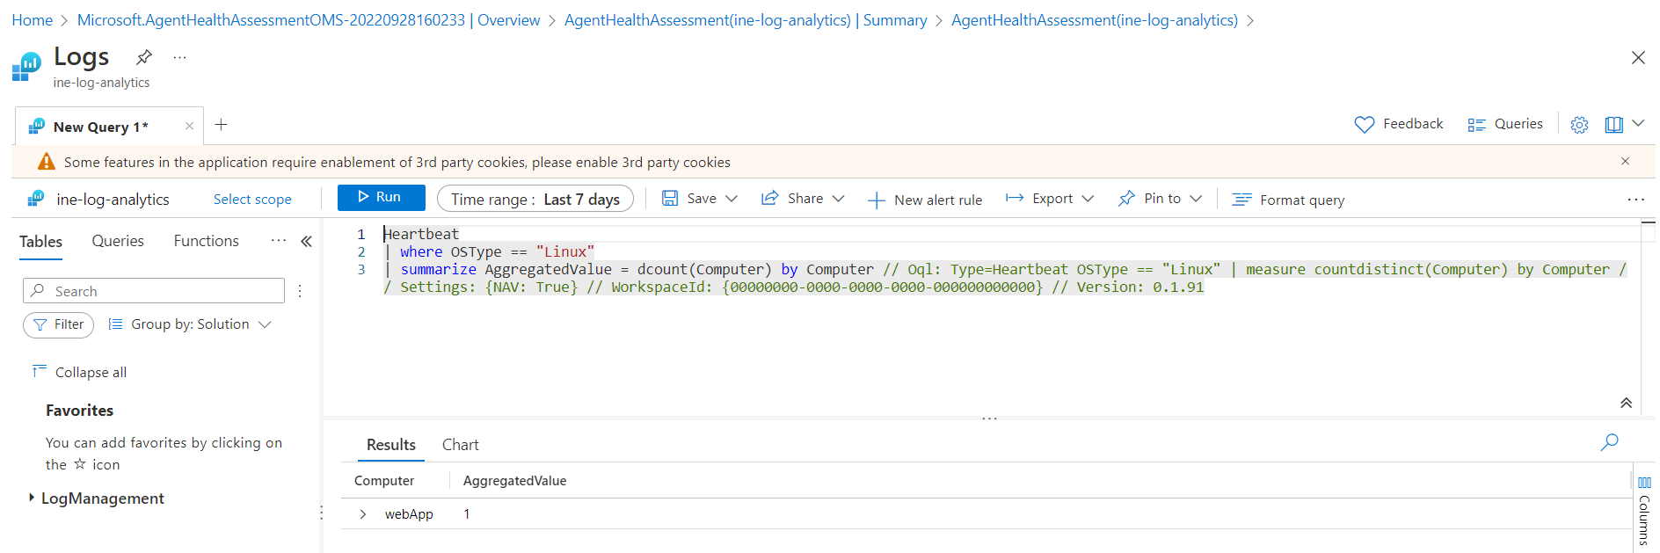Pin the Logs blade to dashboard
This screenshot has width=1660, height=553.
coord(144,57)
